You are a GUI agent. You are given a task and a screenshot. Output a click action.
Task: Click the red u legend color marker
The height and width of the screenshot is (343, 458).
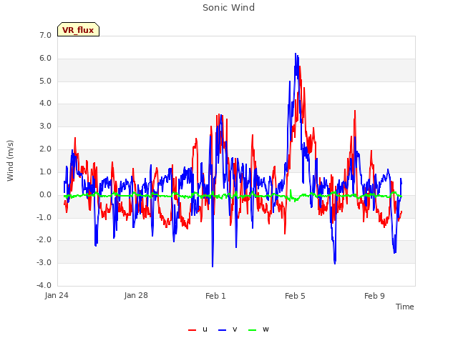point(193,330)
